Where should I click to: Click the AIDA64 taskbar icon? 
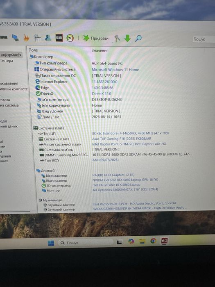(164, 241)
